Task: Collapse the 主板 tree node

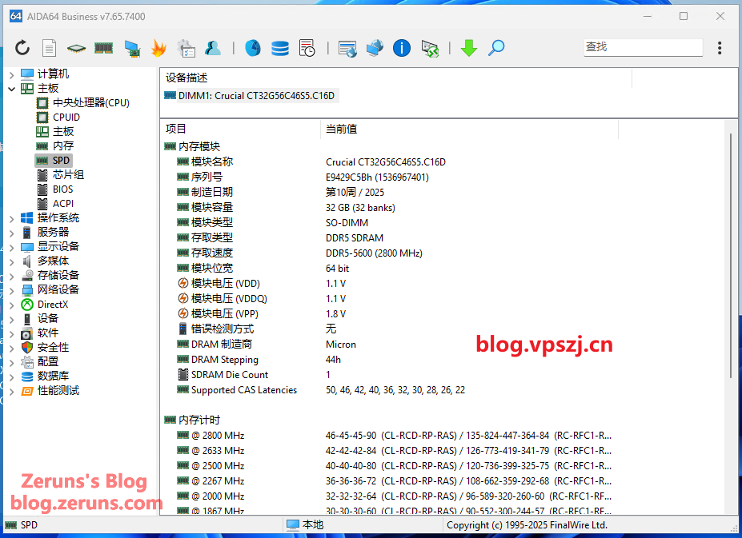Action: click(11, 89)
